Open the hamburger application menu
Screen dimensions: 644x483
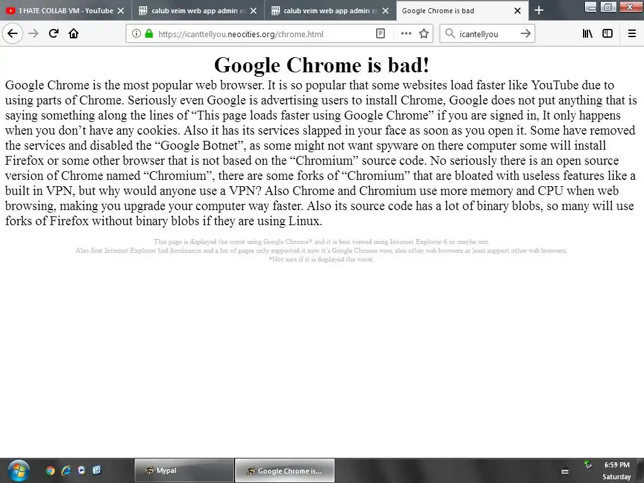point(632,34)
